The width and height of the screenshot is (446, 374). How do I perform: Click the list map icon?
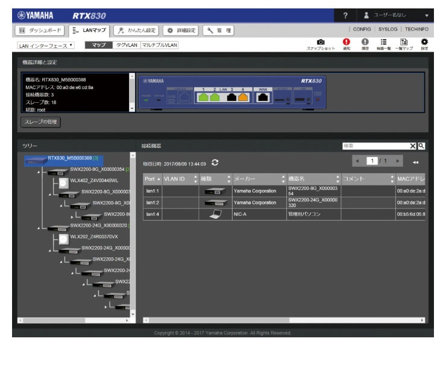pos(404,43)
